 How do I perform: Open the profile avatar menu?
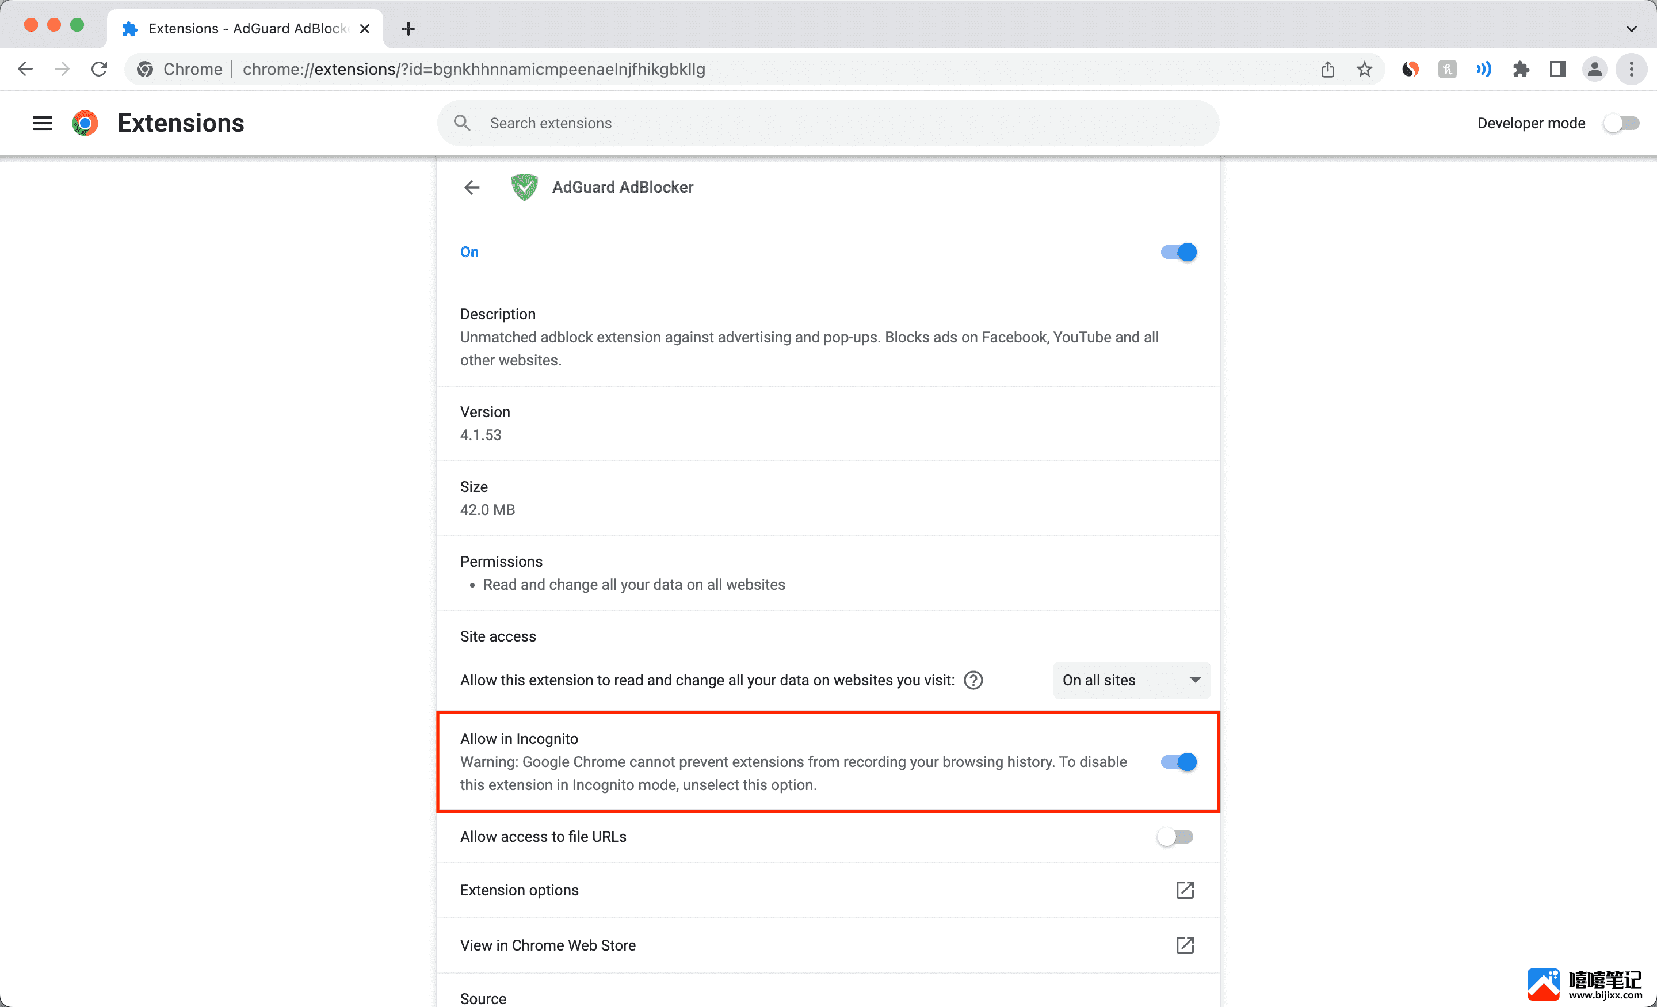(1594, 68)
